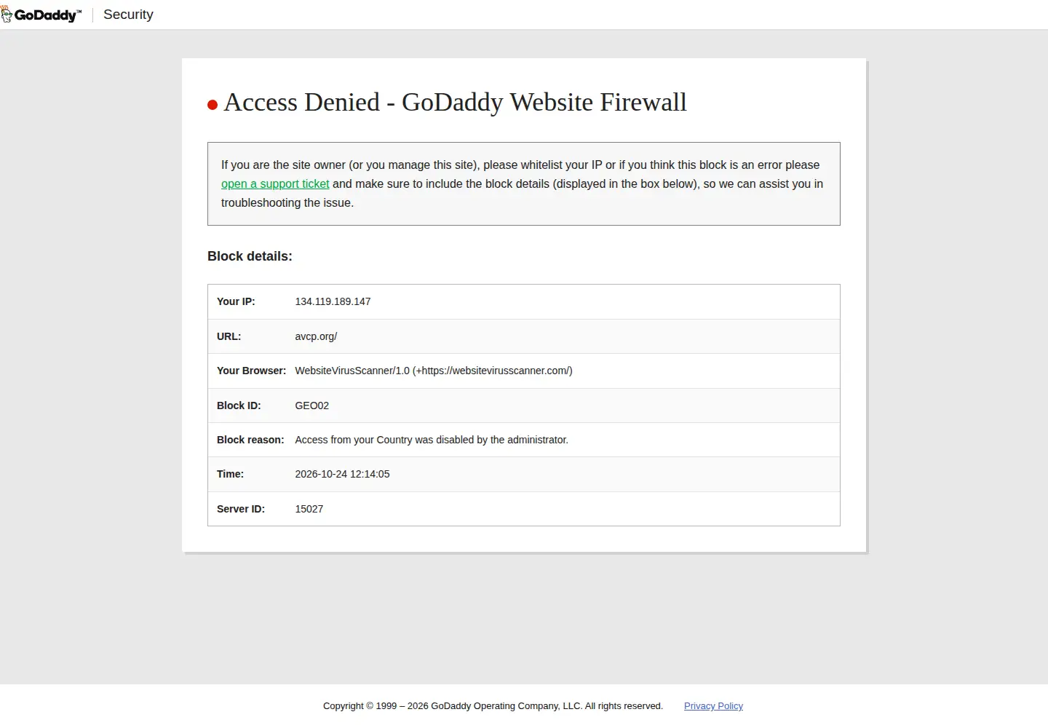The height and width of the screenshot is (728, 1048).
Task: Click the Your IP row label
Action: coord(236,301)
